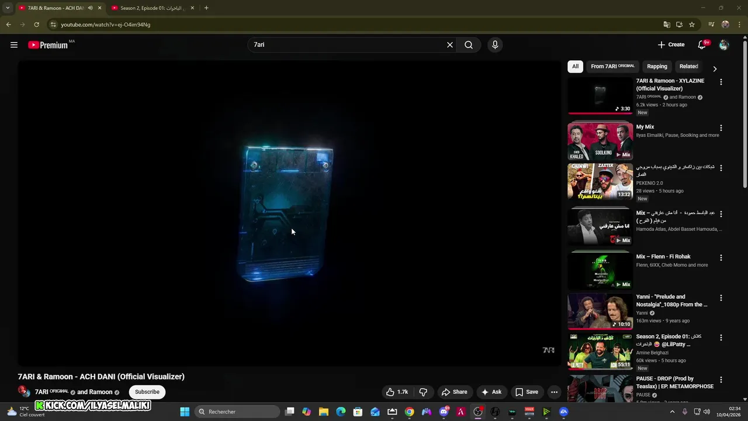The height and width of the screenshot is (421, 748).
Task: Dislike the video with thumbs down
Action: pos(424,392)
